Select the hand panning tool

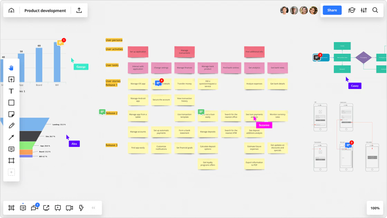11,68
